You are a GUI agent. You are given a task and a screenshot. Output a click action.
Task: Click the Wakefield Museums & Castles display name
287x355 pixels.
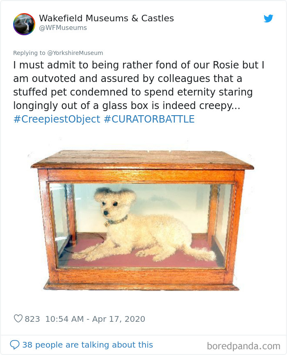click(106, 18)
